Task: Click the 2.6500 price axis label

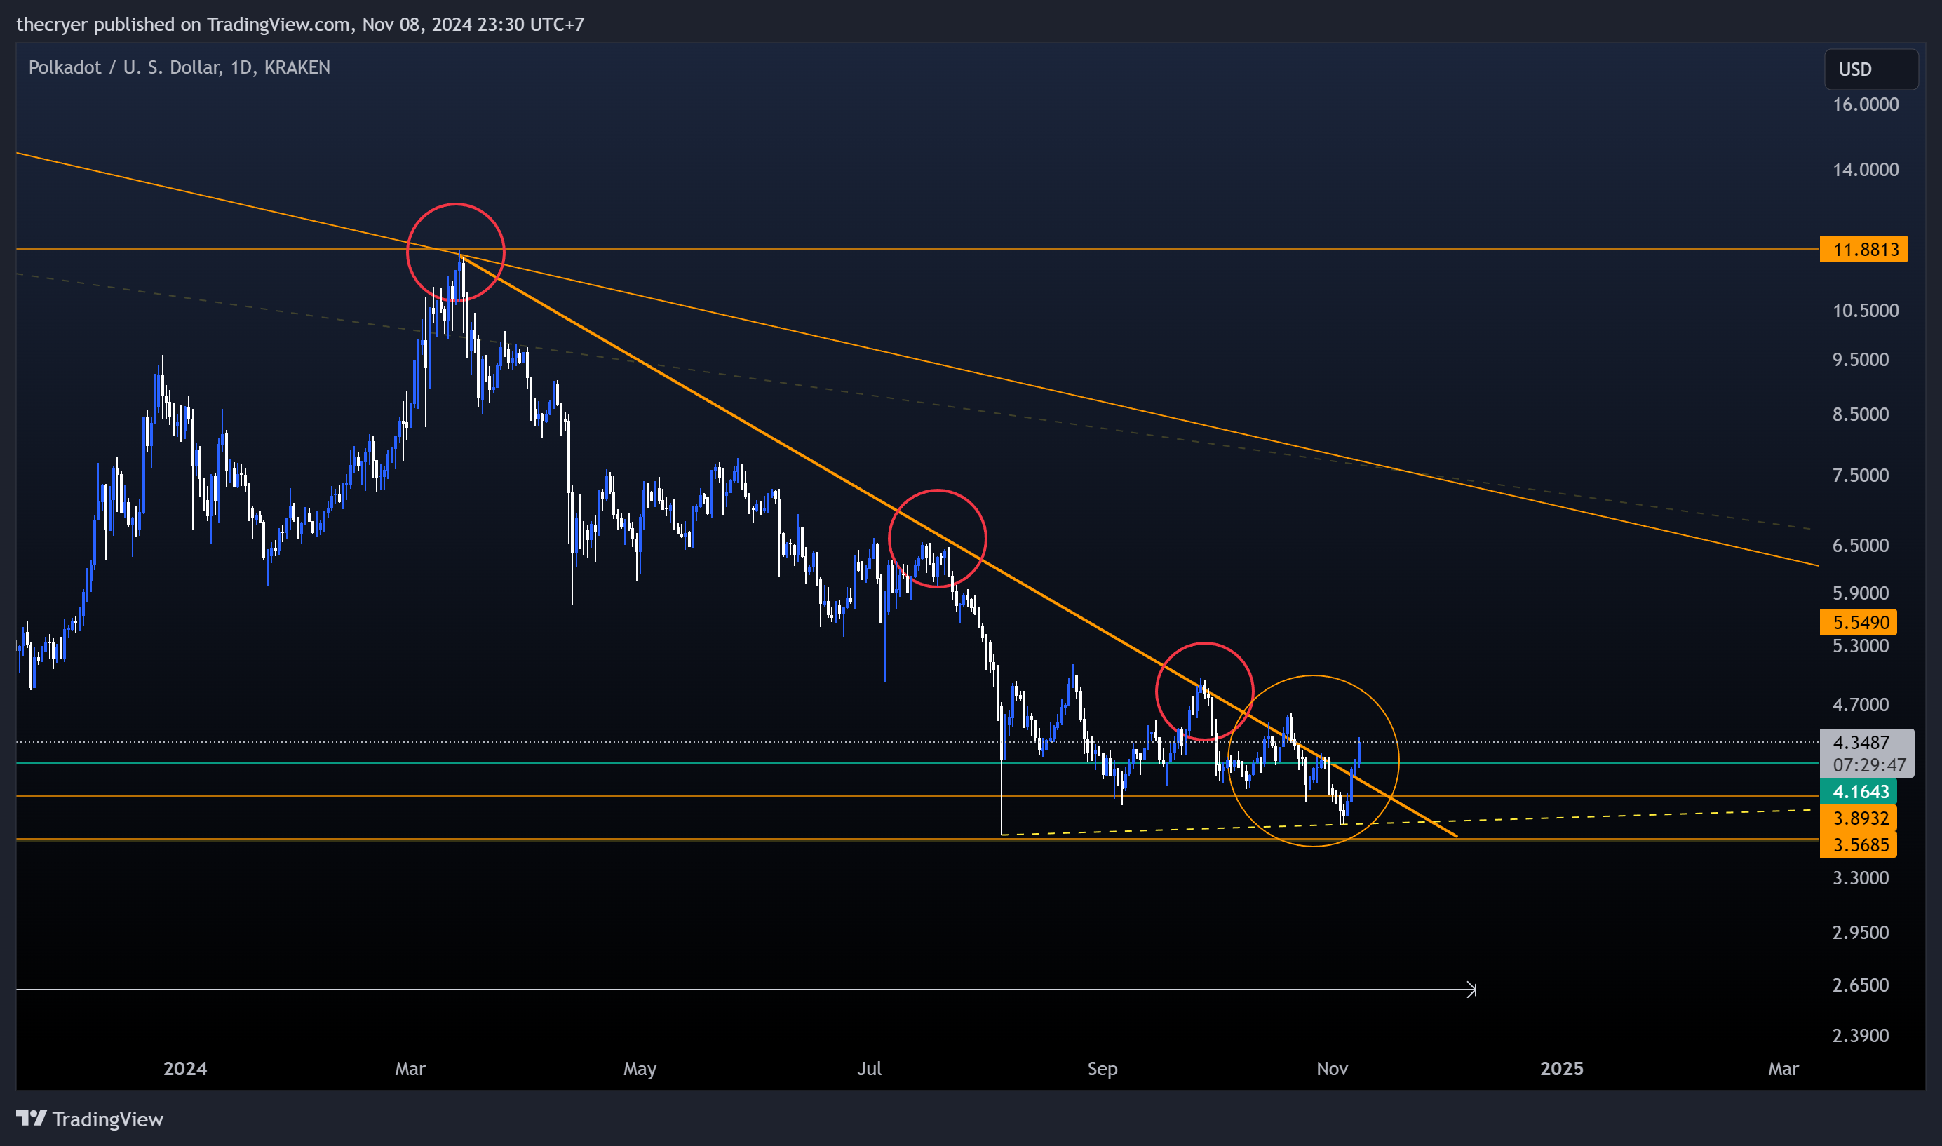Action: point(1861,985)
